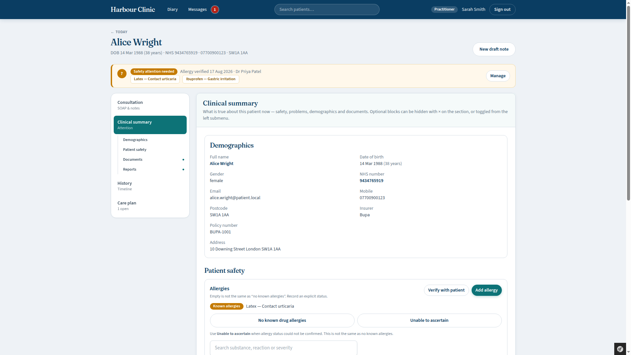Click the Manage allergies button
The image size is (631, 355).
[x=498, y=76]
